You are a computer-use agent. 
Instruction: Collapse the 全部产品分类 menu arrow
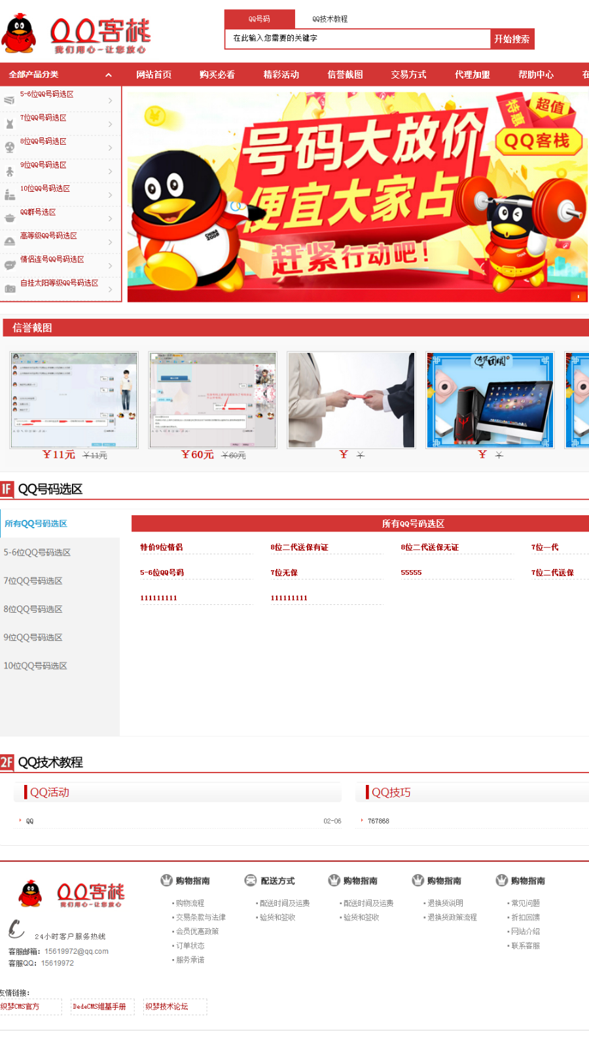point(109,75)
